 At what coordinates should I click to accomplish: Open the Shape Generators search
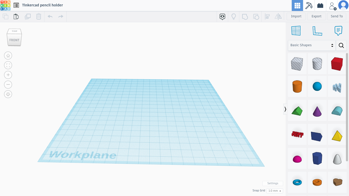click(341, 45)
